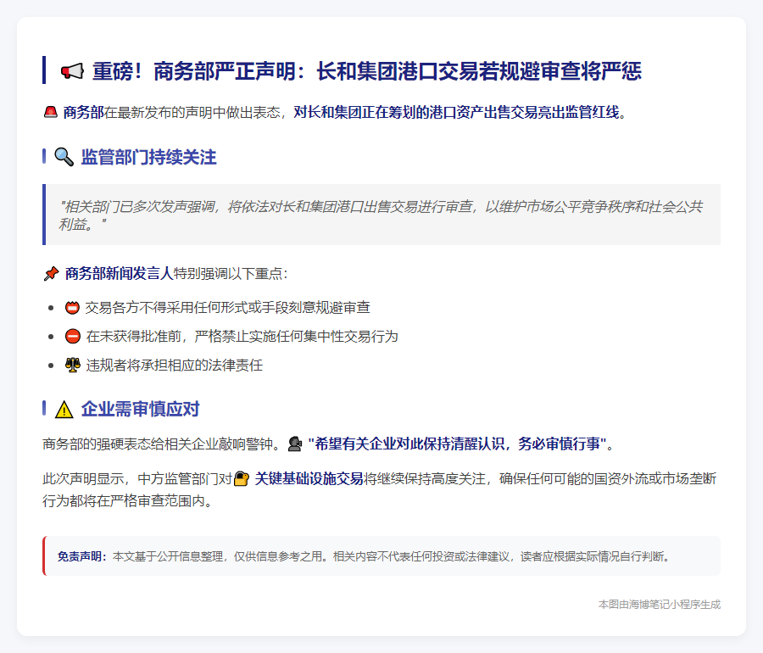Click the no-entry emoji before 在未获得批准前
Image resolution: width=763 pixels, height=653 pixels.
(73, 336)
